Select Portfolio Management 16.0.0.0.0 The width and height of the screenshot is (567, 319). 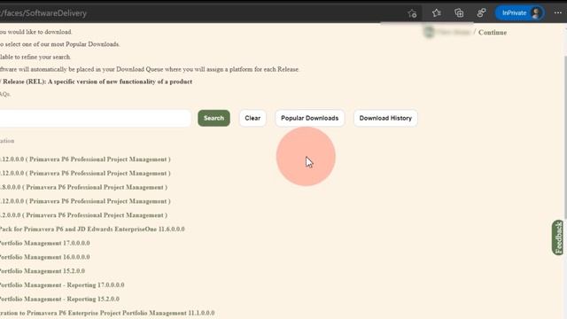pos(45,257)
